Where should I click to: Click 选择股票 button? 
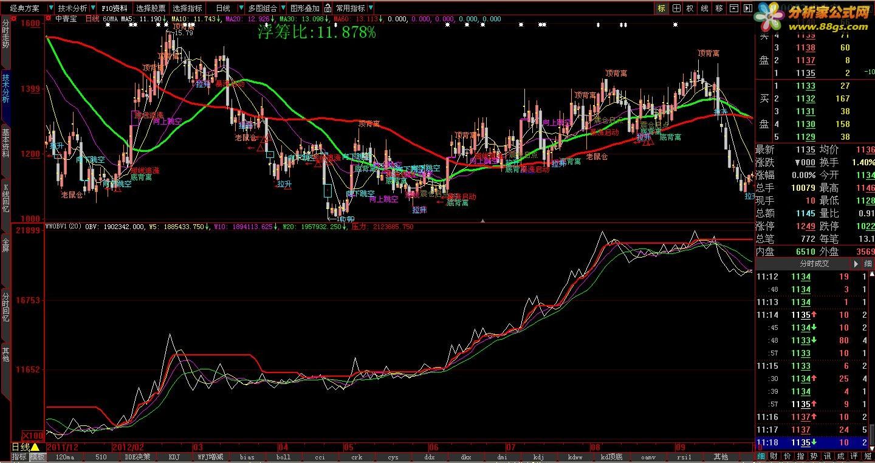click(151, 9)
